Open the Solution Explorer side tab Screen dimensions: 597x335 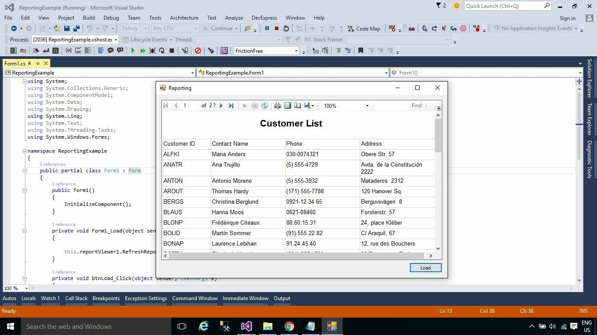point(590,79)
